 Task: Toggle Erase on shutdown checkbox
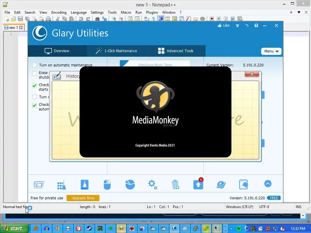pos(35,73)
